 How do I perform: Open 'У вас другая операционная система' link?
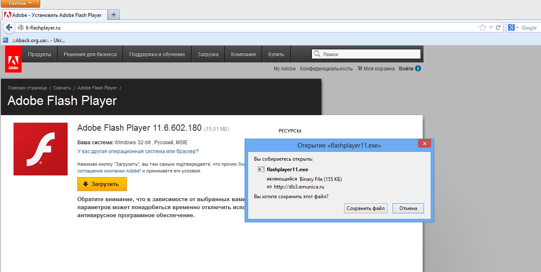[x=138, y=151]
